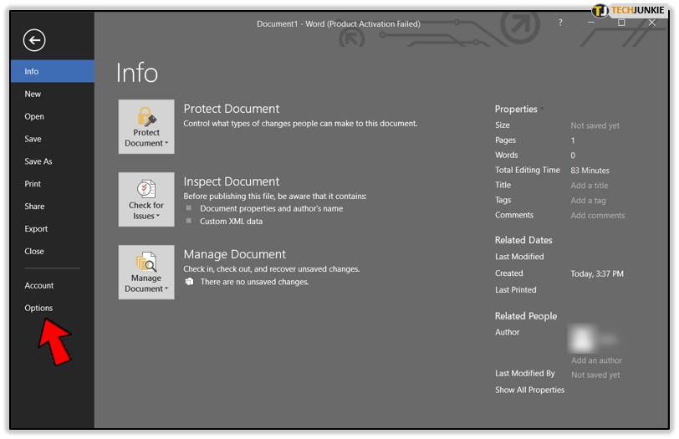
Task: Open the Share section
Action: (x=53, y=207)
